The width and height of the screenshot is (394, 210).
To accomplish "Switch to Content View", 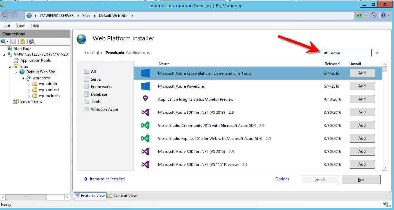I will (x=122, y=196).
